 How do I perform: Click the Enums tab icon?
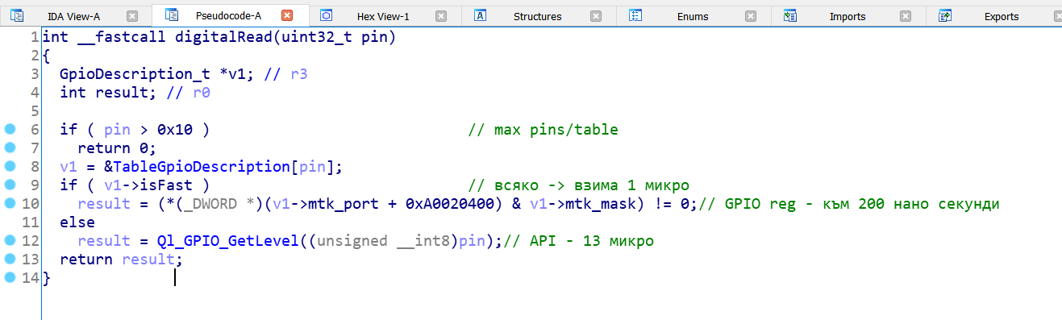pyautogui.click(x=635, y=15)
